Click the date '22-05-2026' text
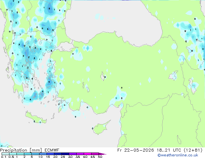 click(139, 150)
